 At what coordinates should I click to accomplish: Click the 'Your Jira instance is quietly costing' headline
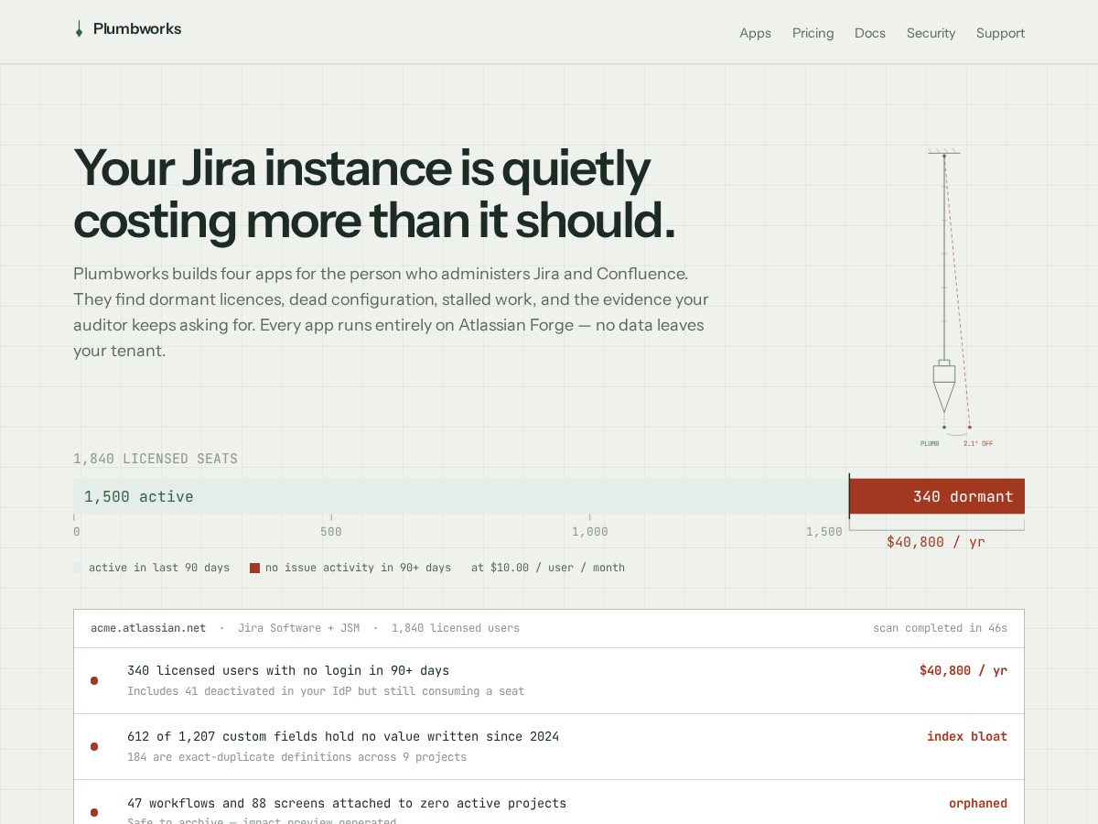374,194
